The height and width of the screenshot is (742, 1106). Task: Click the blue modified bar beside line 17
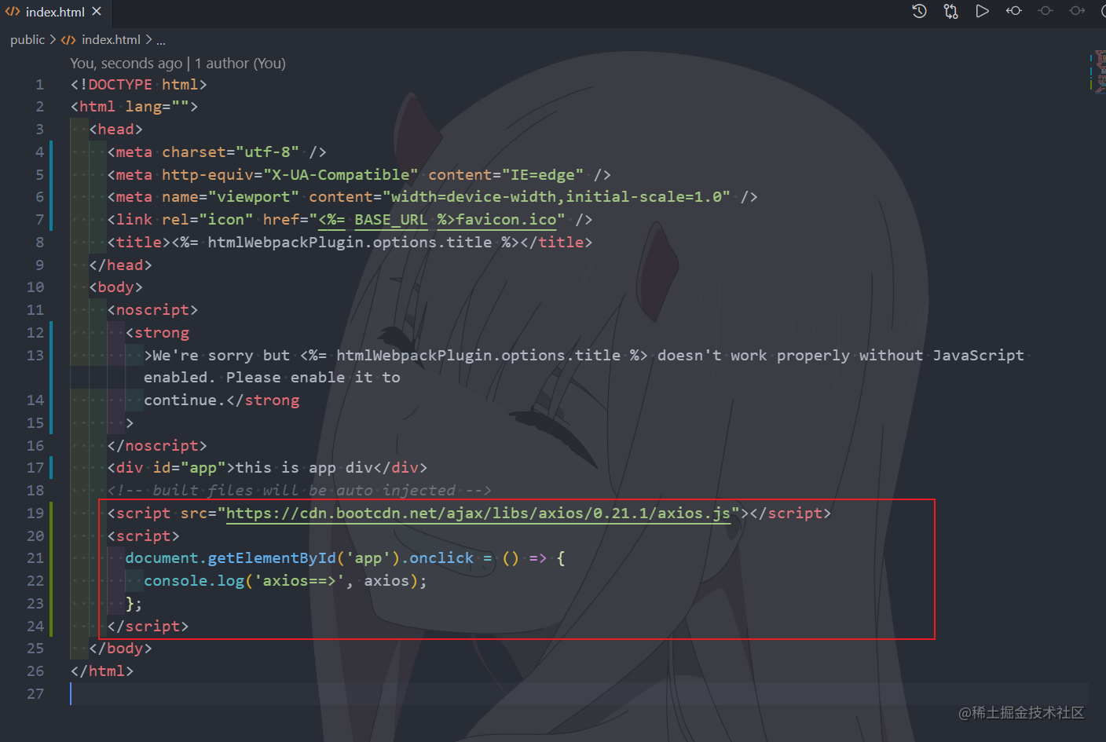(51, 468)
